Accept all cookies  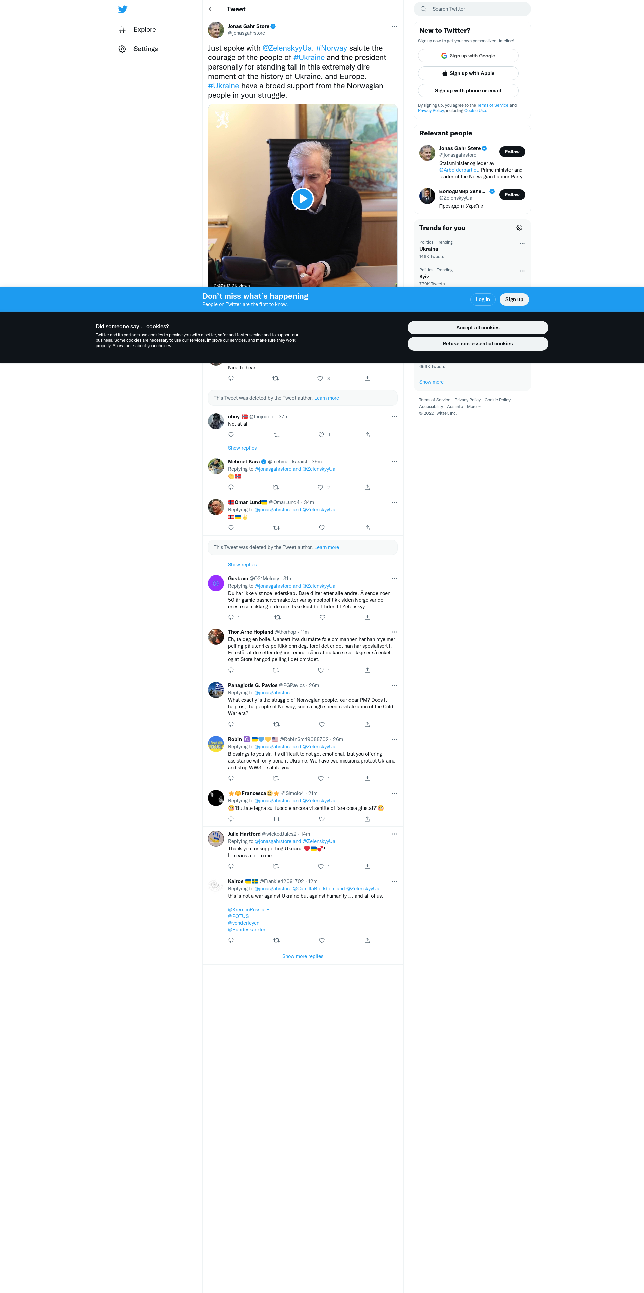(x=478, y=328)
